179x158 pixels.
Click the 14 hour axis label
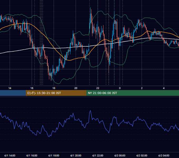click(x=10, y=88)
